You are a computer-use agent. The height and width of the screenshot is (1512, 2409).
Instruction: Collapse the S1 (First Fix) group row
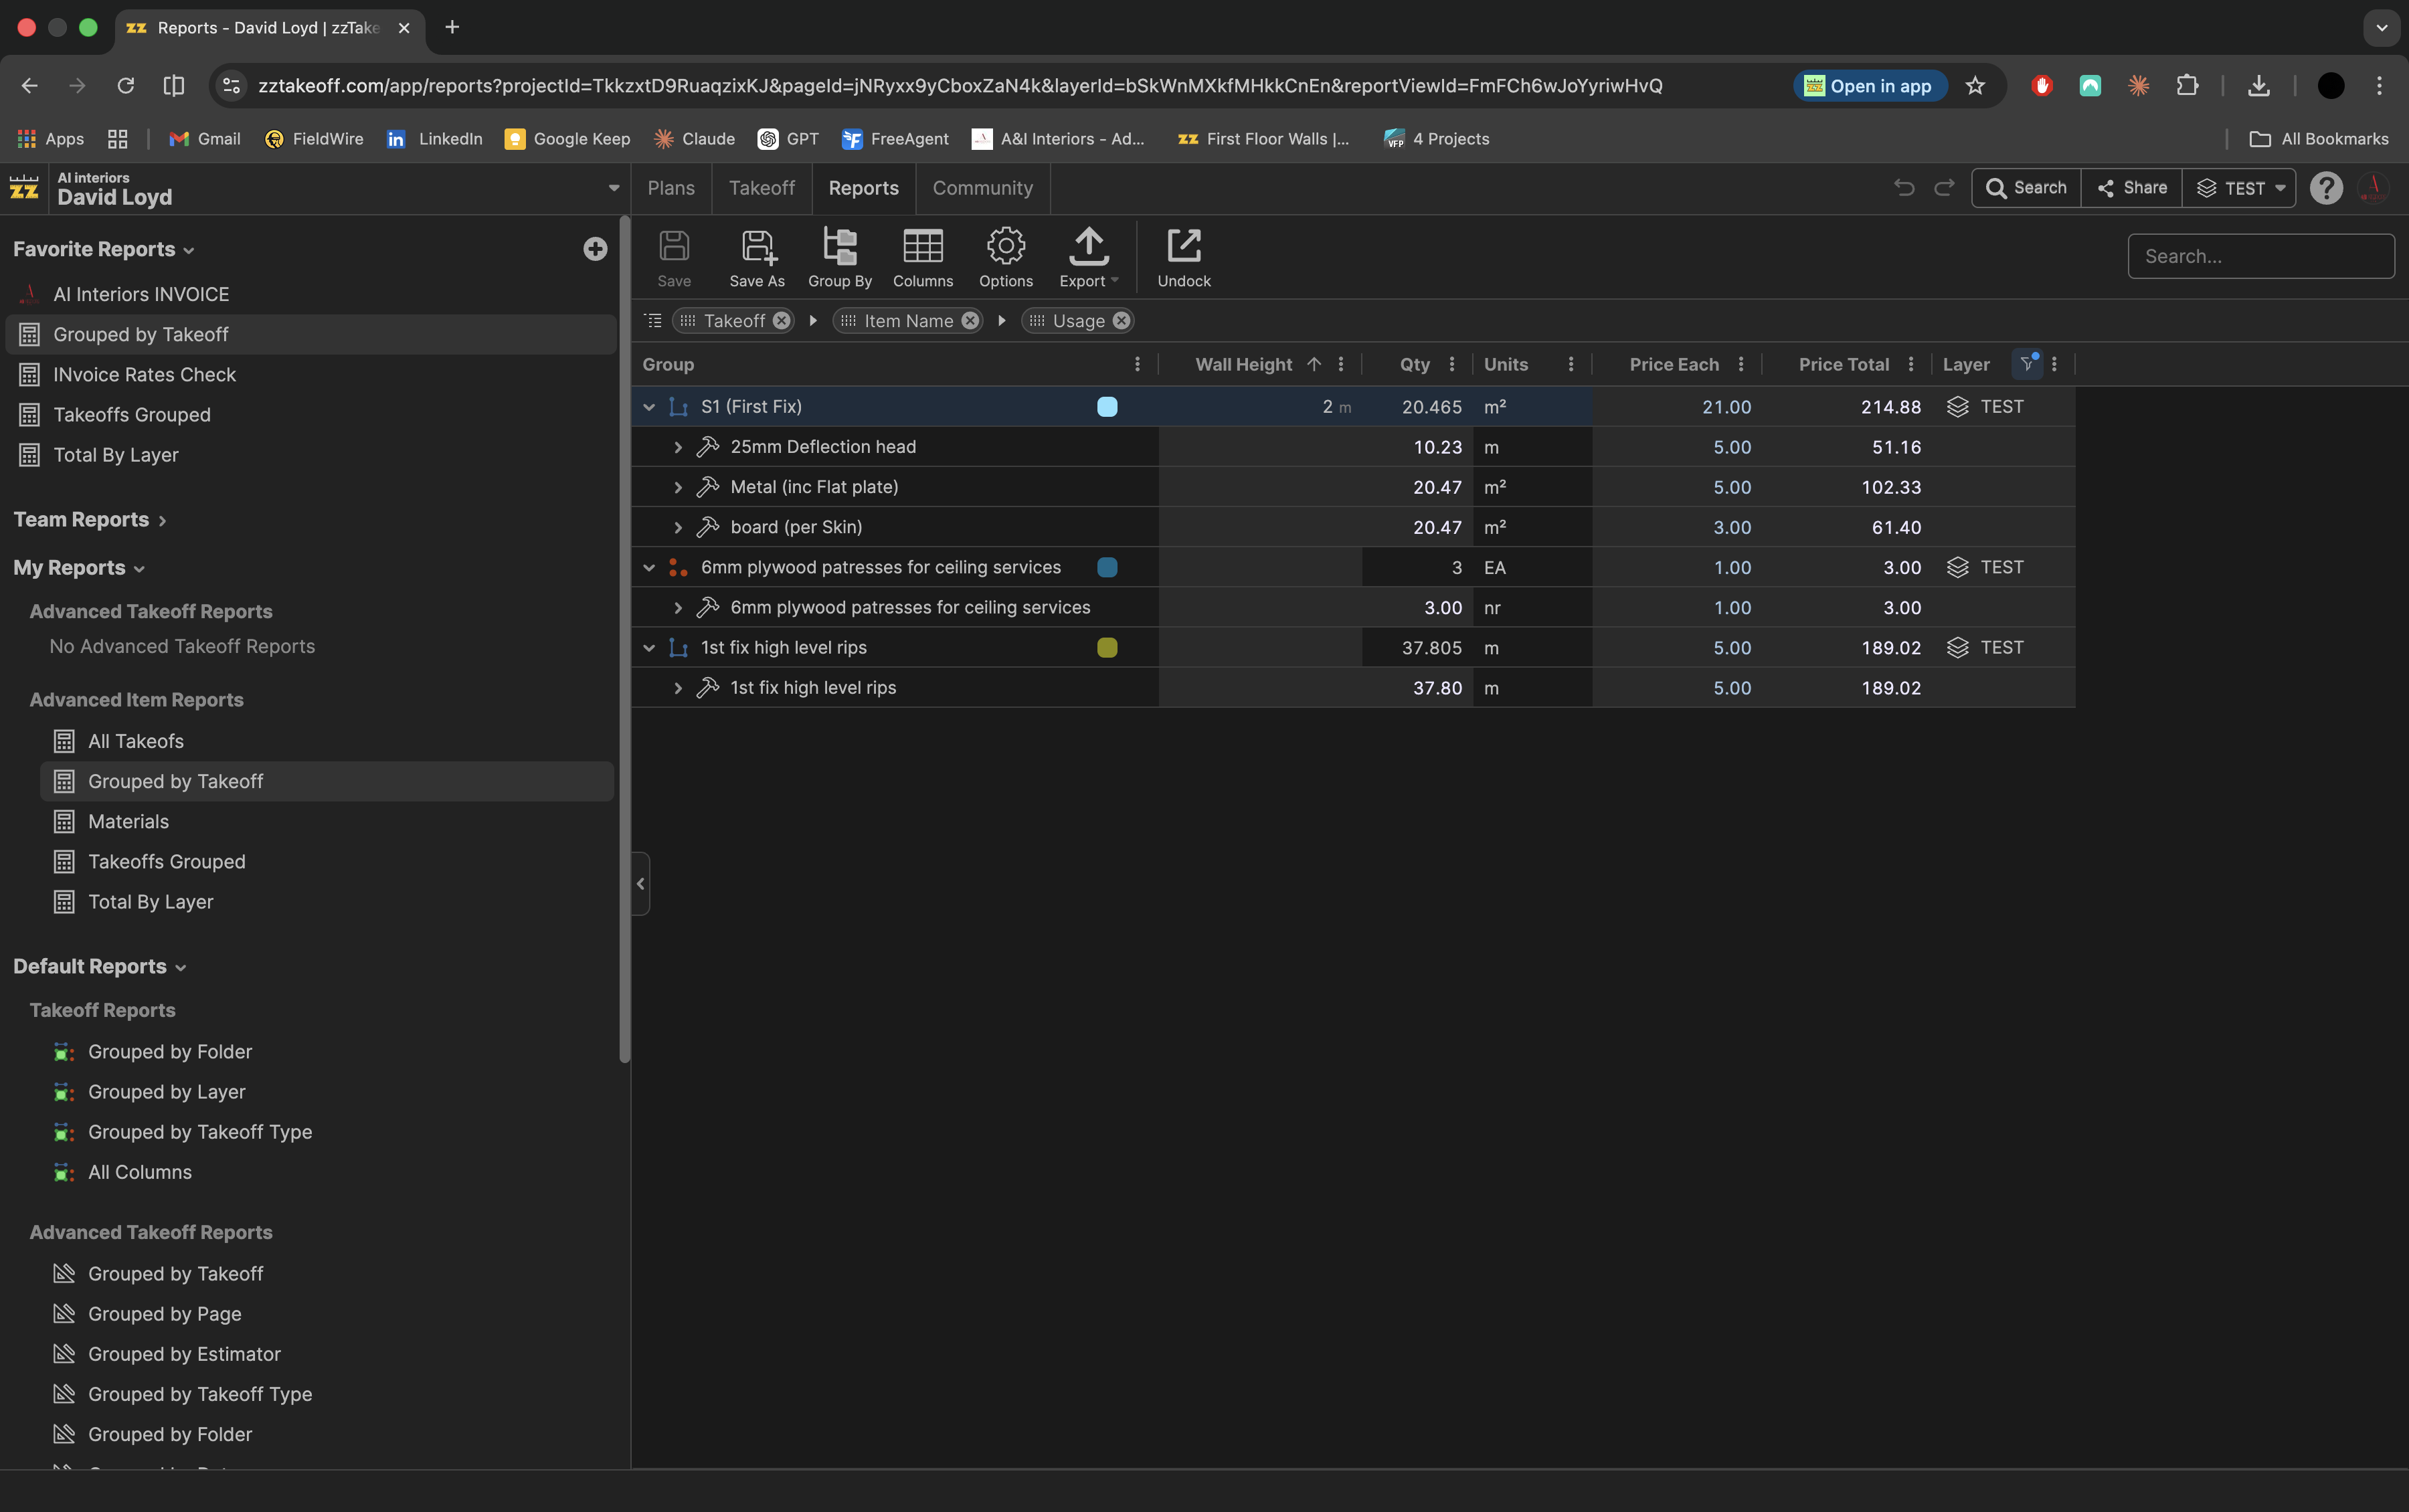649,407
